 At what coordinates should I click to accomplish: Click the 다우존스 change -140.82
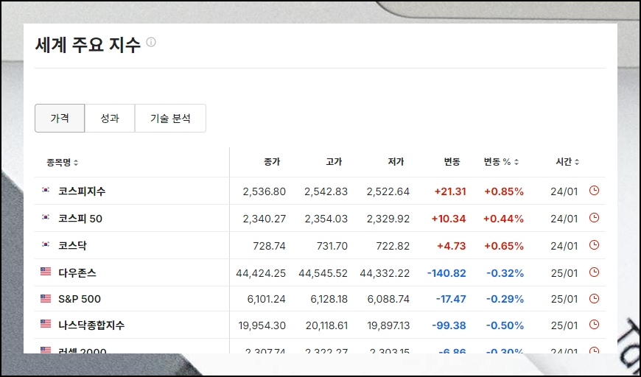pos(446,273)
